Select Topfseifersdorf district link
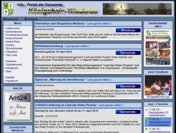The image size is (176, 133). click(14, 65)
